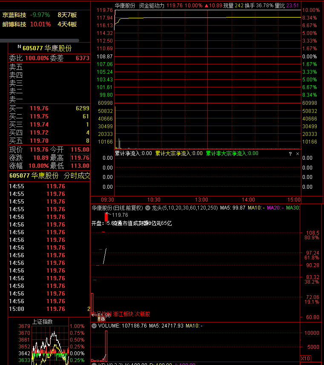Open the 龙头 indicator dropdown circle
The height and width of the screenshot is (365, 324).
(148, 208)
